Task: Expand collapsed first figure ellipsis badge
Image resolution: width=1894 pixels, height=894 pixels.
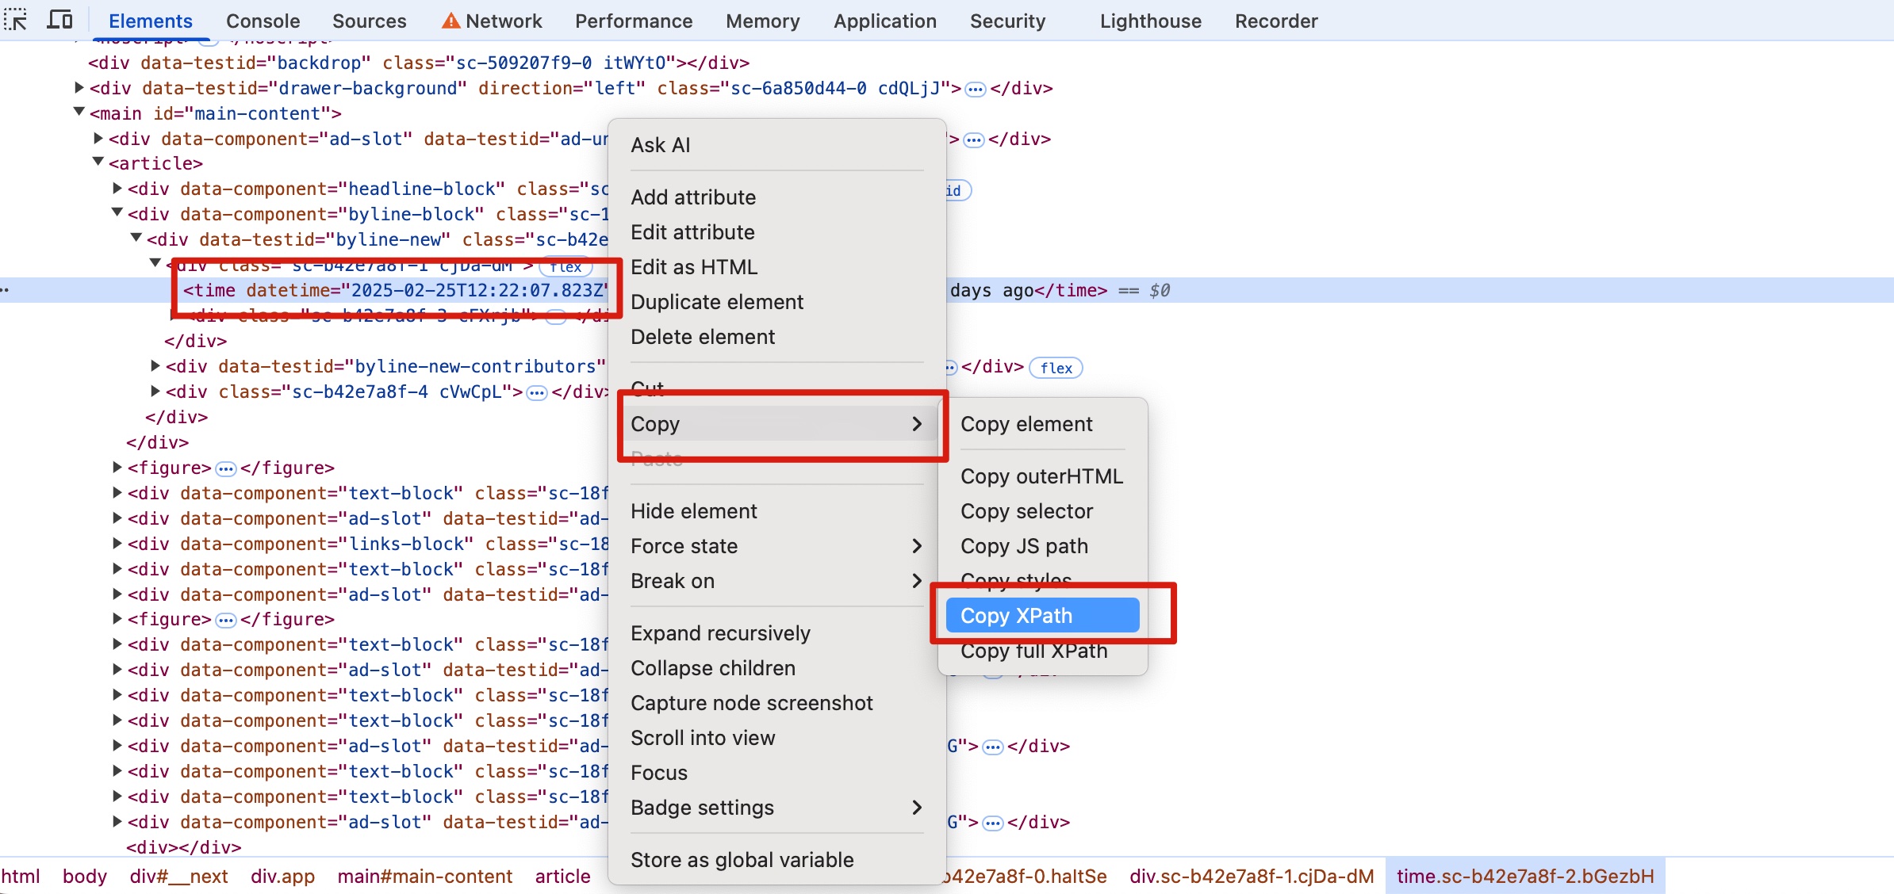Action: click(226, 468)
